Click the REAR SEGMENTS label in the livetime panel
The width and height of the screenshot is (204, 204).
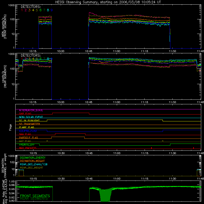34,199
